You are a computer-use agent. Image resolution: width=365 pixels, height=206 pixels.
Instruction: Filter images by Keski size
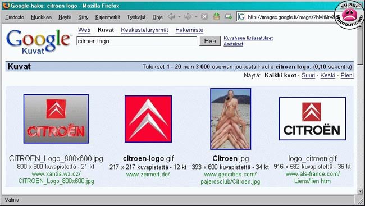[328, 75]
